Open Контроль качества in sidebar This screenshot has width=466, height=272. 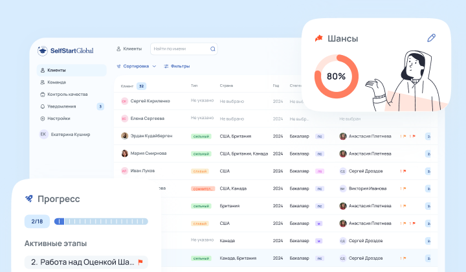67,94
